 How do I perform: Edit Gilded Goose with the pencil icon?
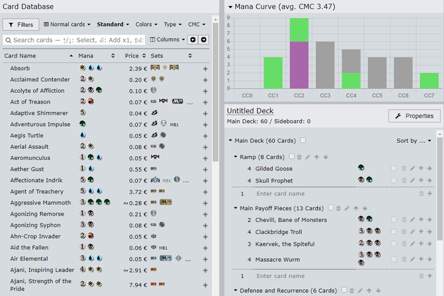[x=413, y=169]
